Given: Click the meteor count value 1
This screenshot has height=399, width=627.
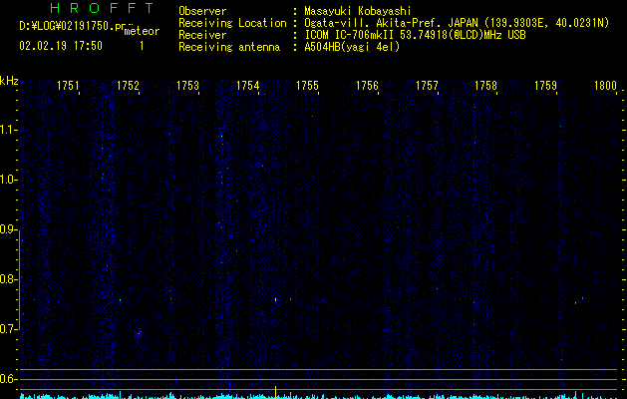Looking at the screenshot, I should 142,46.
